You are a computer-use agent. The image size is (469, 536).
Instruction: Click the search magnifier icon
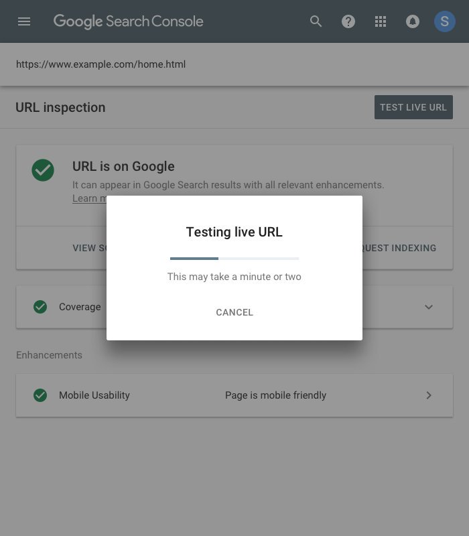[316, 21]
